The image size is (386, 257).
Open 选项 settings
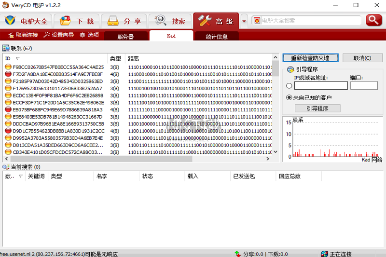(x=89, y=35)
